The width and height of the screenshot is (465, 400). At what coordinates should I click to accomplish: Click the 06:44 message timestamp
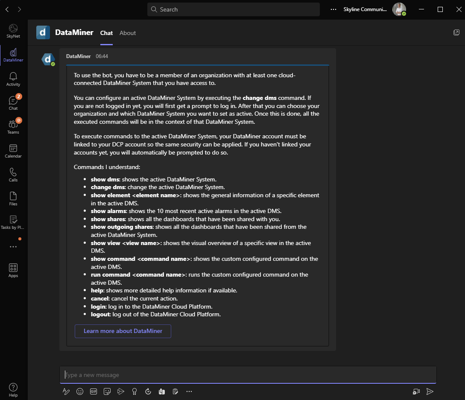point(102,56)
